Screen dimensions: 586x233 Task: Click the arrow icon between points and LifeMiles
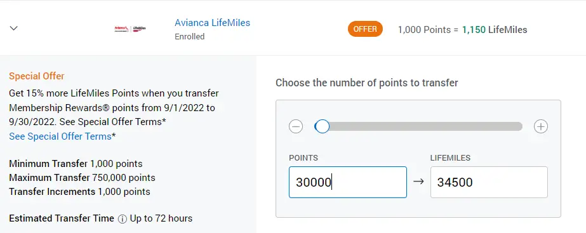point(418,182)
